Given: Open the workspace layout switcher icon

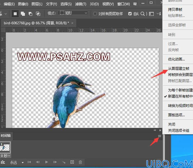Looking at the screenshot, I should click(151, 14).
